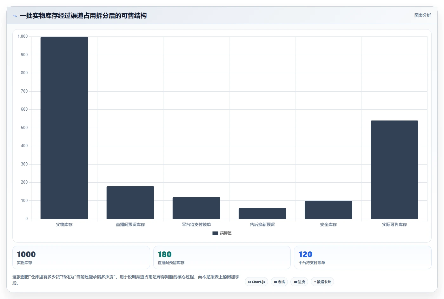444x299 pixels.
Task: Click the chart title 一批实物库存经过渠道占用拆分后的可售结构
Action: (83, 16)
